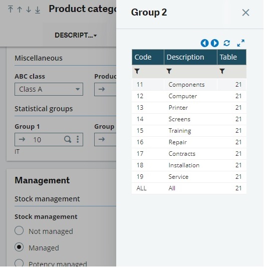
Task: Go to next record down arrow
Action: coord(29,10)
